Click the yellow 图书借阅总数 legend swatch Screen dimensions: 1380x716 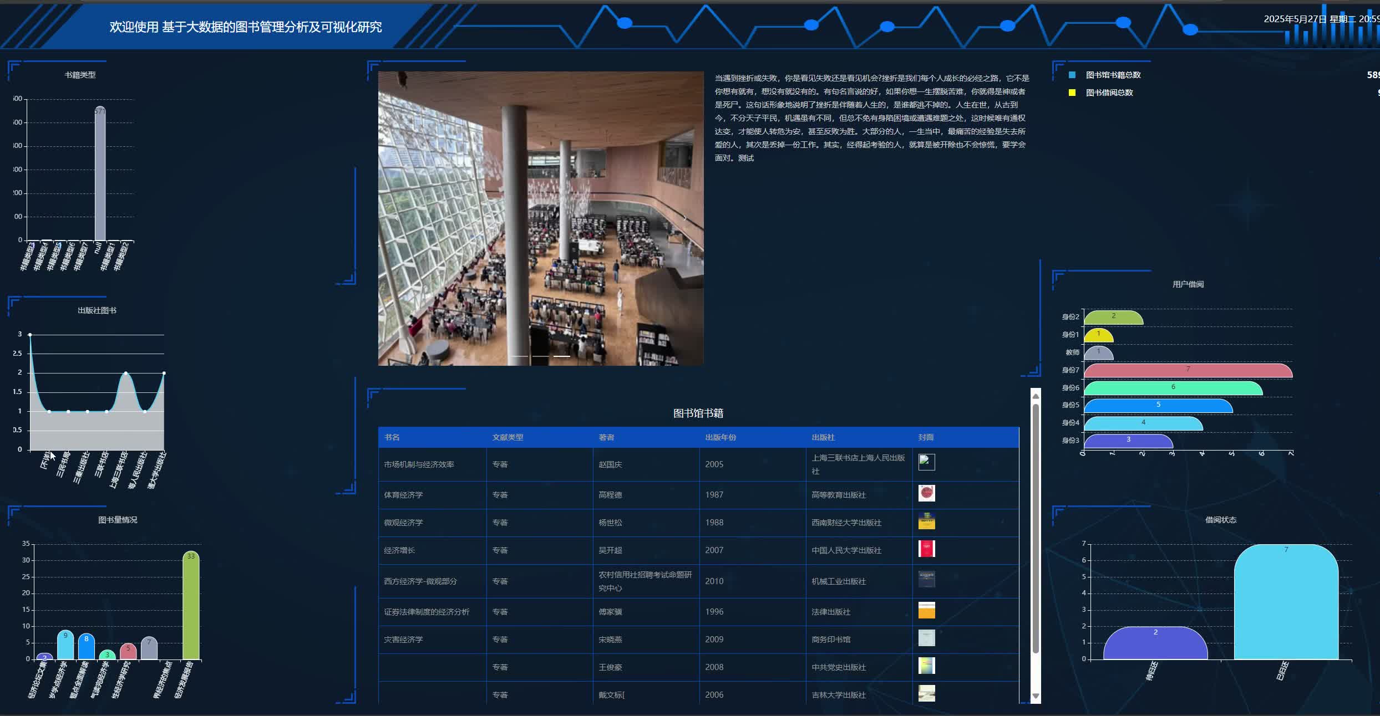(1072, 93)
